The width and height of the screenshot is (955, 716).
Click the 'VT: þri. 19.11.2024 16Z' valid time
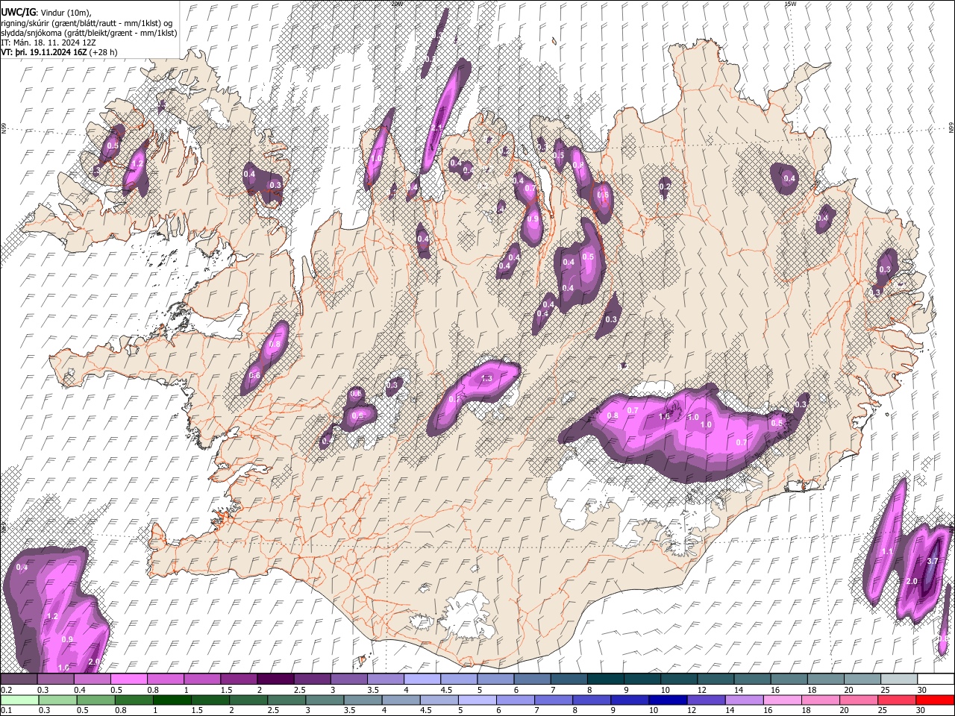(45, 53)
